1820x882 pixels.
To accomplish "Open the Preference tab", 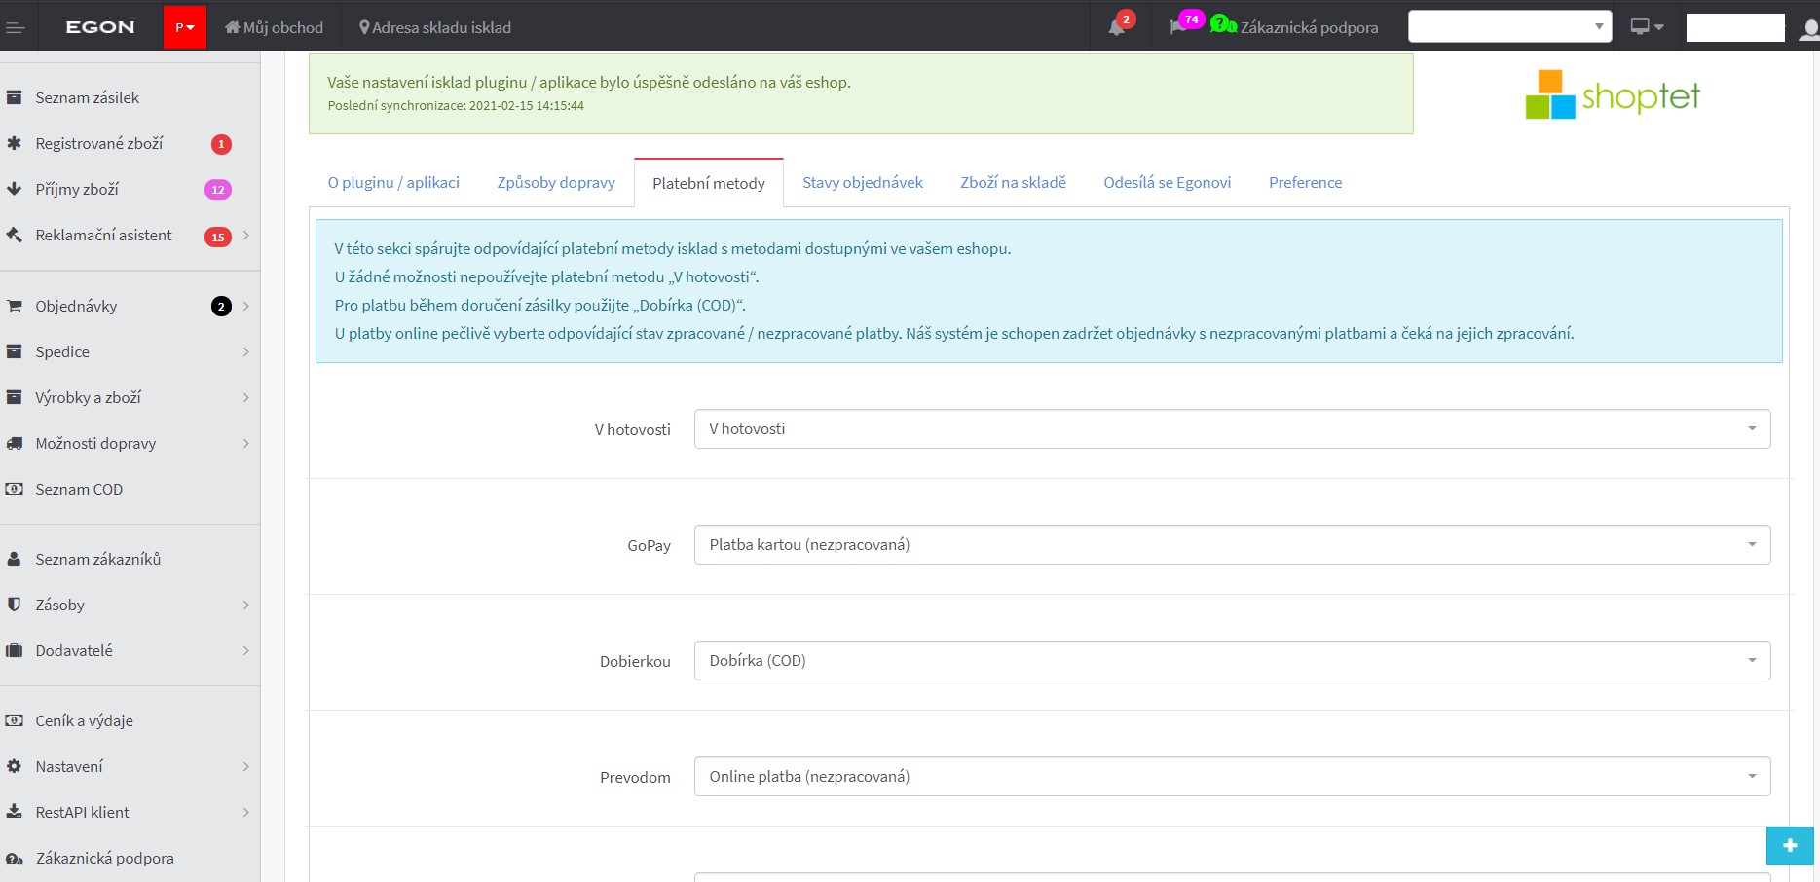I will (x=1305, y=182).
